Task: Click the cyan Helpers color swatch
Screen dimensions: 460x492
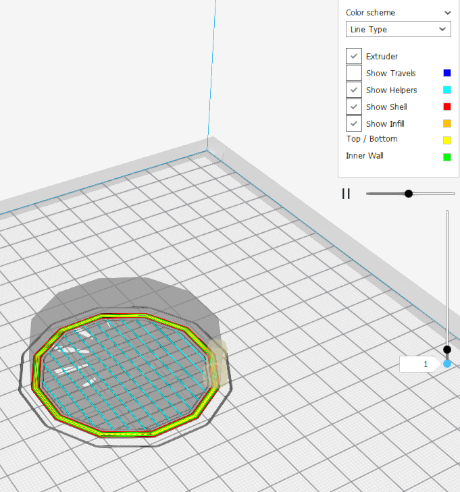Action: pyautogui.click(x=447, y=90)
